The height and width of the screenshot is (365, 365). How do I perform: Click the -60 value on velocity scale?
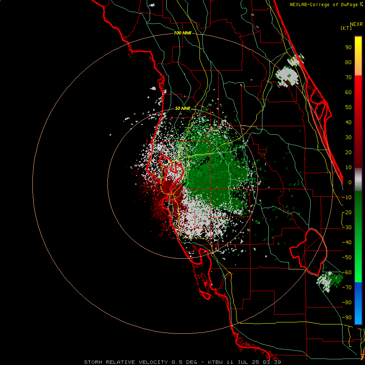point(347,273)
